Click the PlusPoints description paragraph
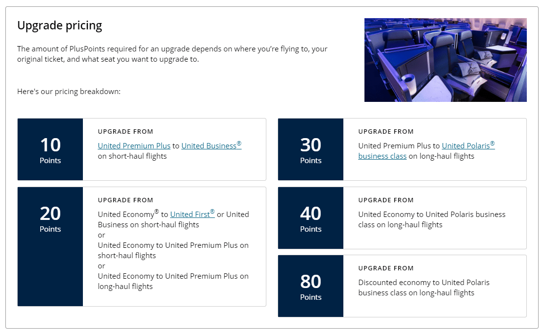543x336 pixels. point(172,54)
